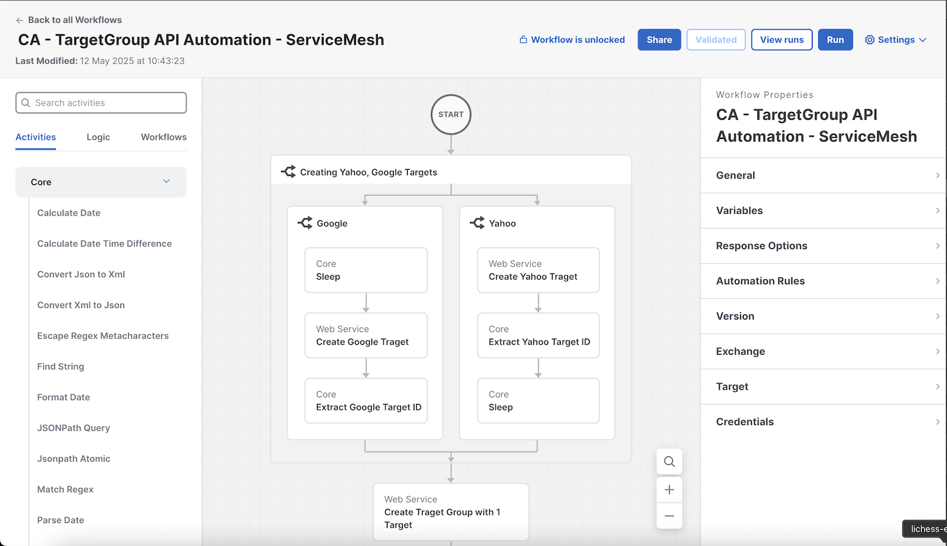Image resolution: width=947 pixels, height=546 pixels.
Task: Zoom out with the minus icon
Action: click(x=669, y=516)
